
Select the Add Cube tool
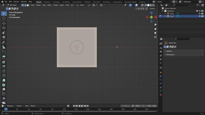coord(4,52)
